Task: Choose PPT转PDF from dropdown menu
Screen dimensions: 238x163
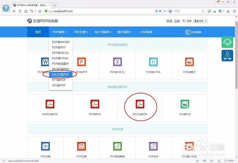Action: click(61, 80)
